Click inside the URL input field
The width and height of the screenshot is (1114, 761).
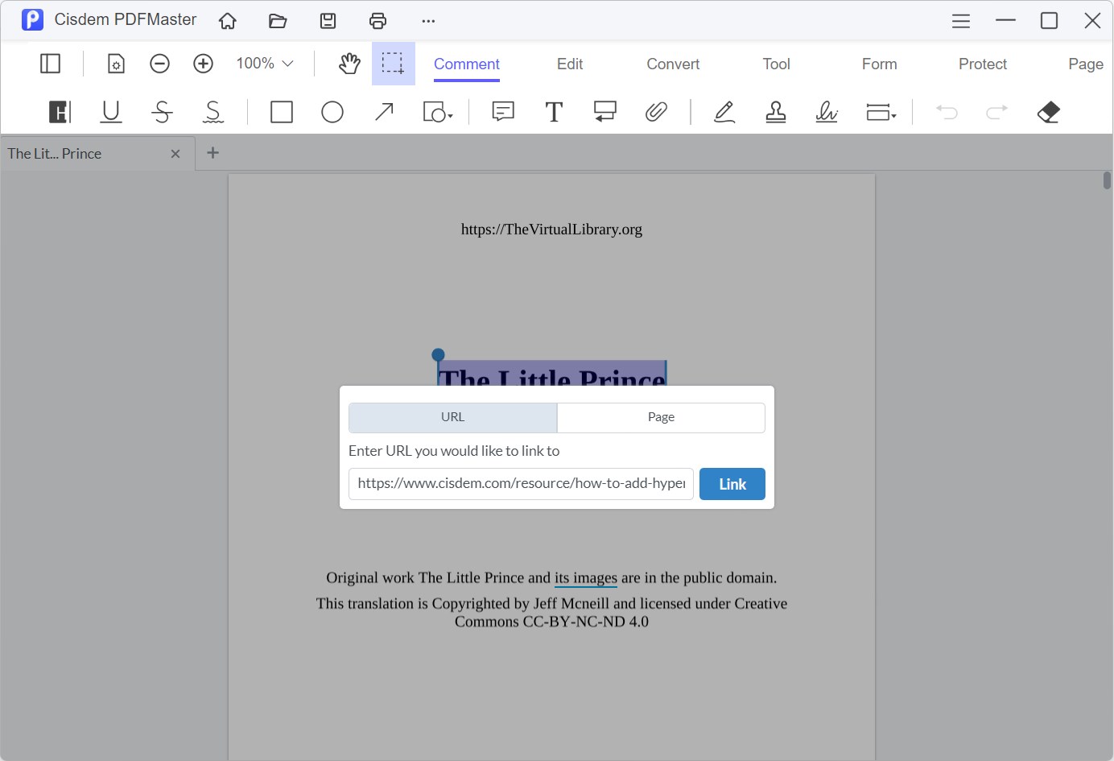tap(520, 483)
